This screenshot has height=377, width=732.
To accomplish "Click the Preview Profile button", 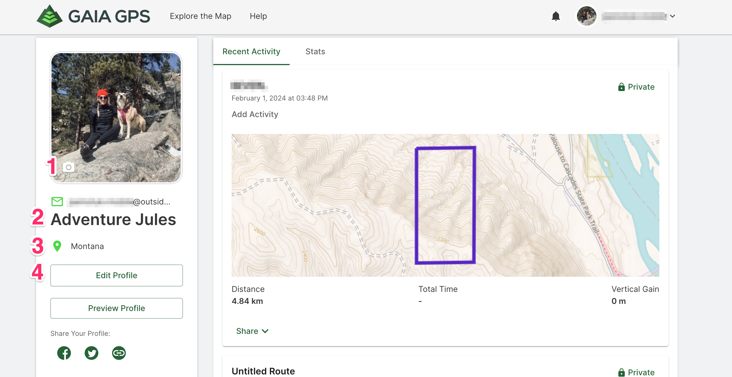I will (117, 308).
